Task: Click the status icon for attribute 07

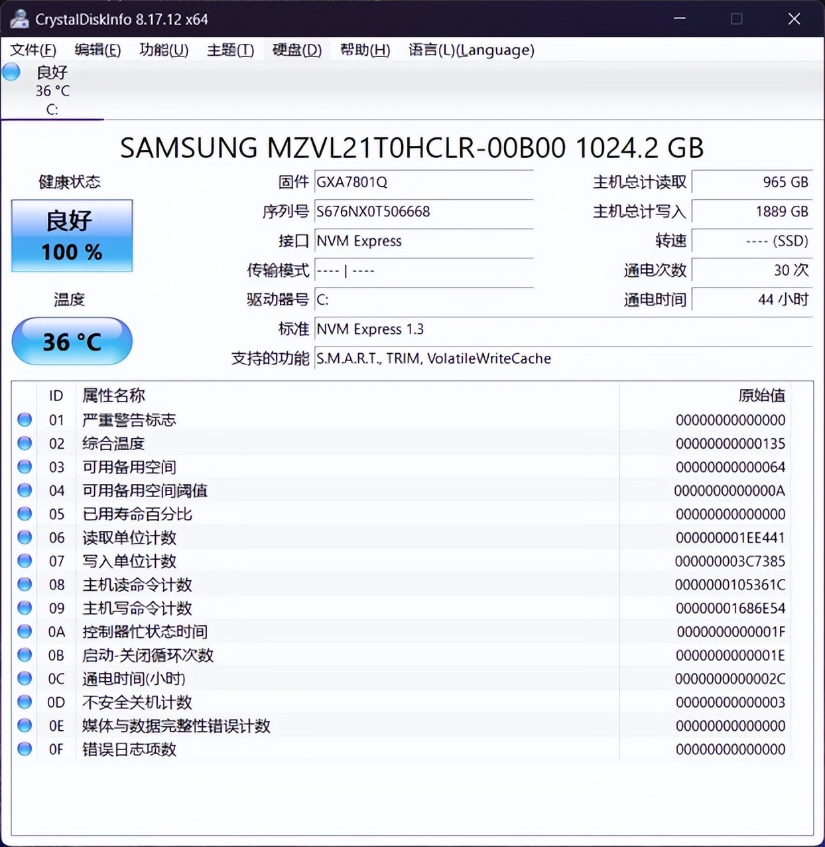Action: [25, 561]
